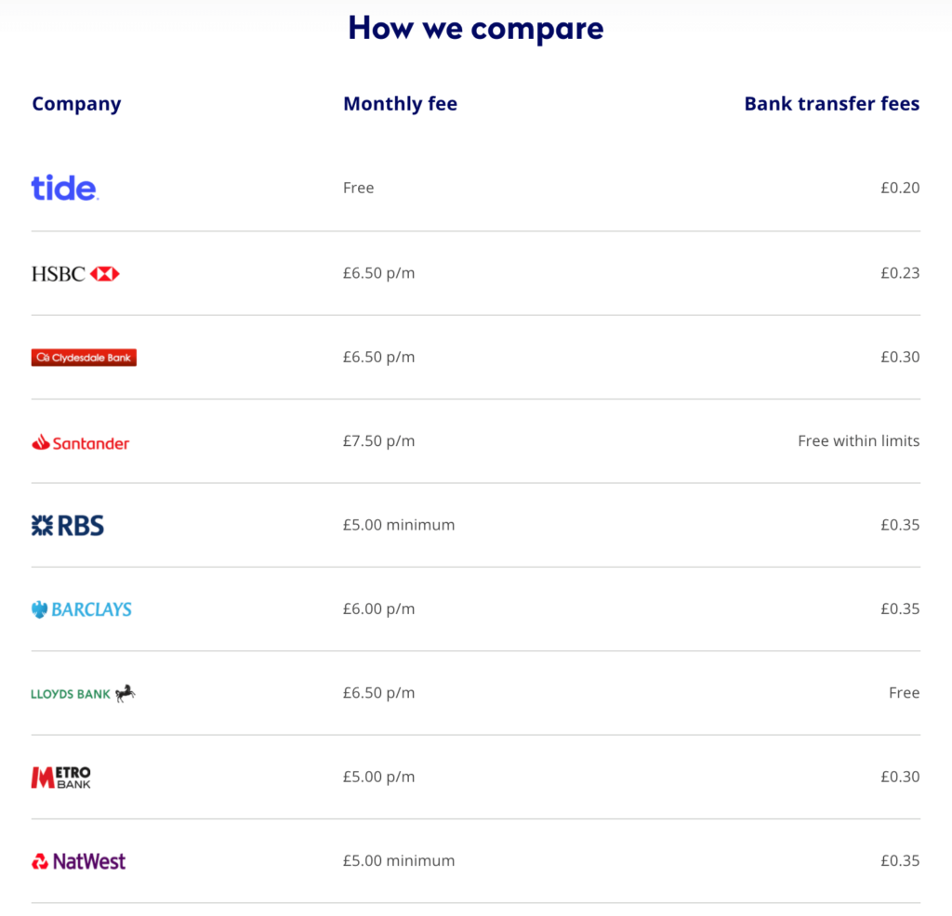Image resolution: width=952 pixels, height=916 pixels.
Task: Click Tide's £0.20 transfer fee
Action: [900, 188]
